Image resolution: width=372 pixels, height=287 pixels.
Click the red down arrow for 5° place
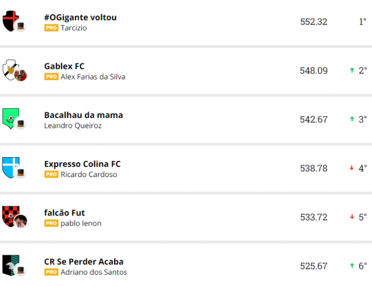point(352,216)
